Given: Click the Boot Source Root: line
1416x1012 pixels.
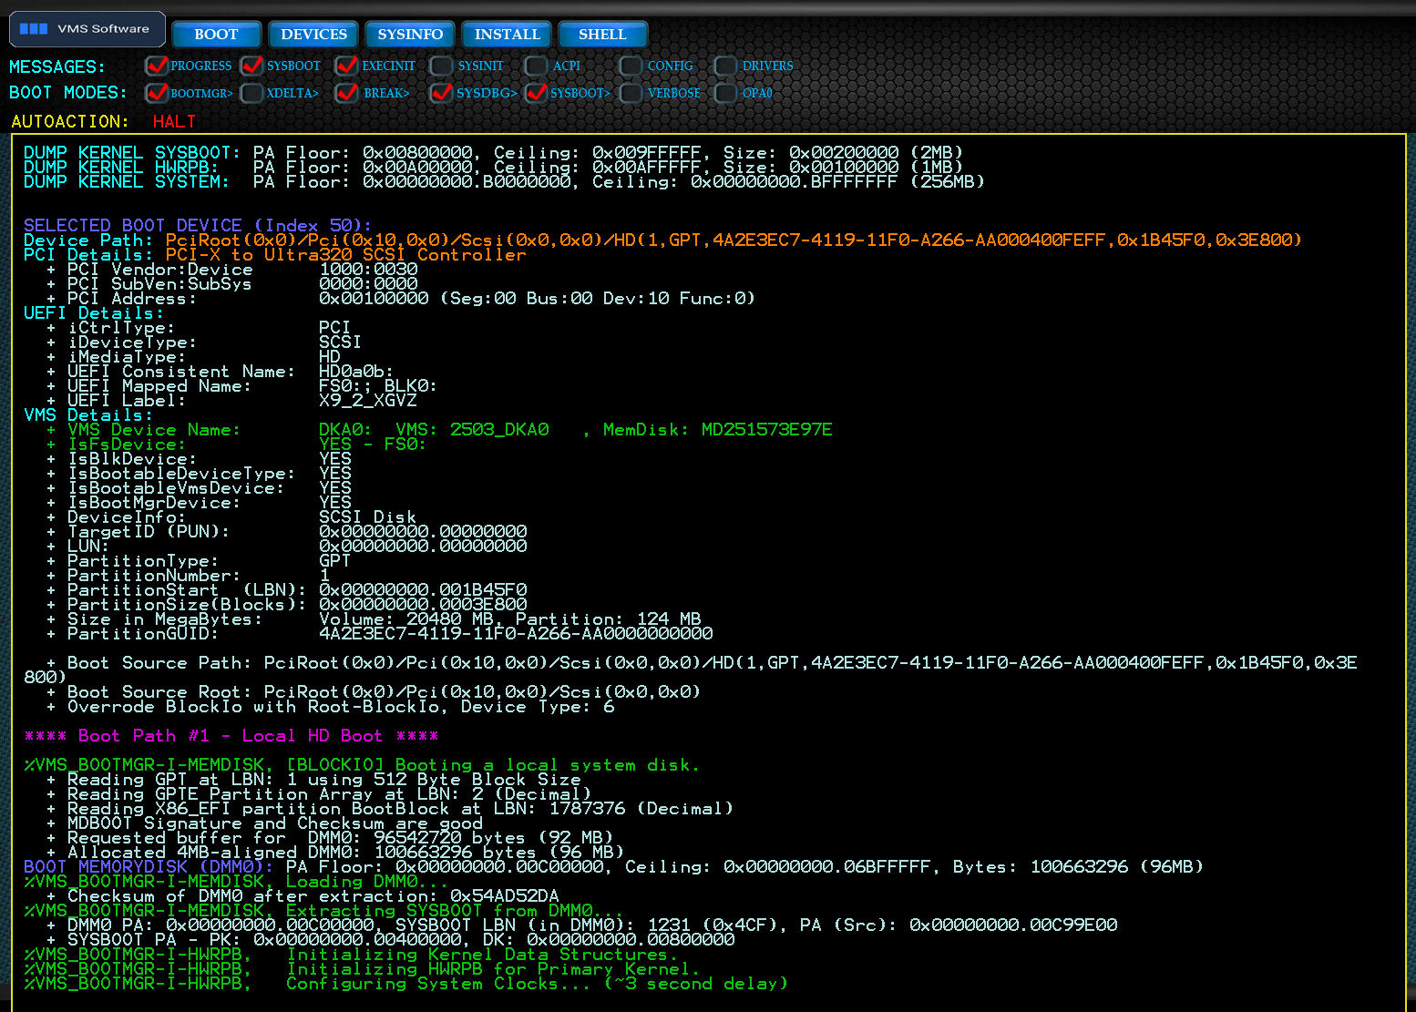Looking at the screenshot, I should (x=374, y=691).
